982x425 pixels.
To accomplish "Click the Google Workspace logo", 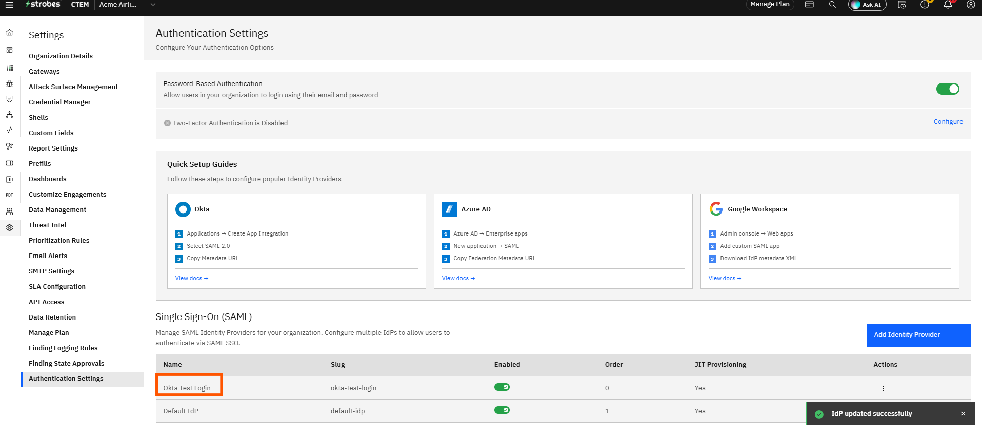I will (x=716, y=209).
